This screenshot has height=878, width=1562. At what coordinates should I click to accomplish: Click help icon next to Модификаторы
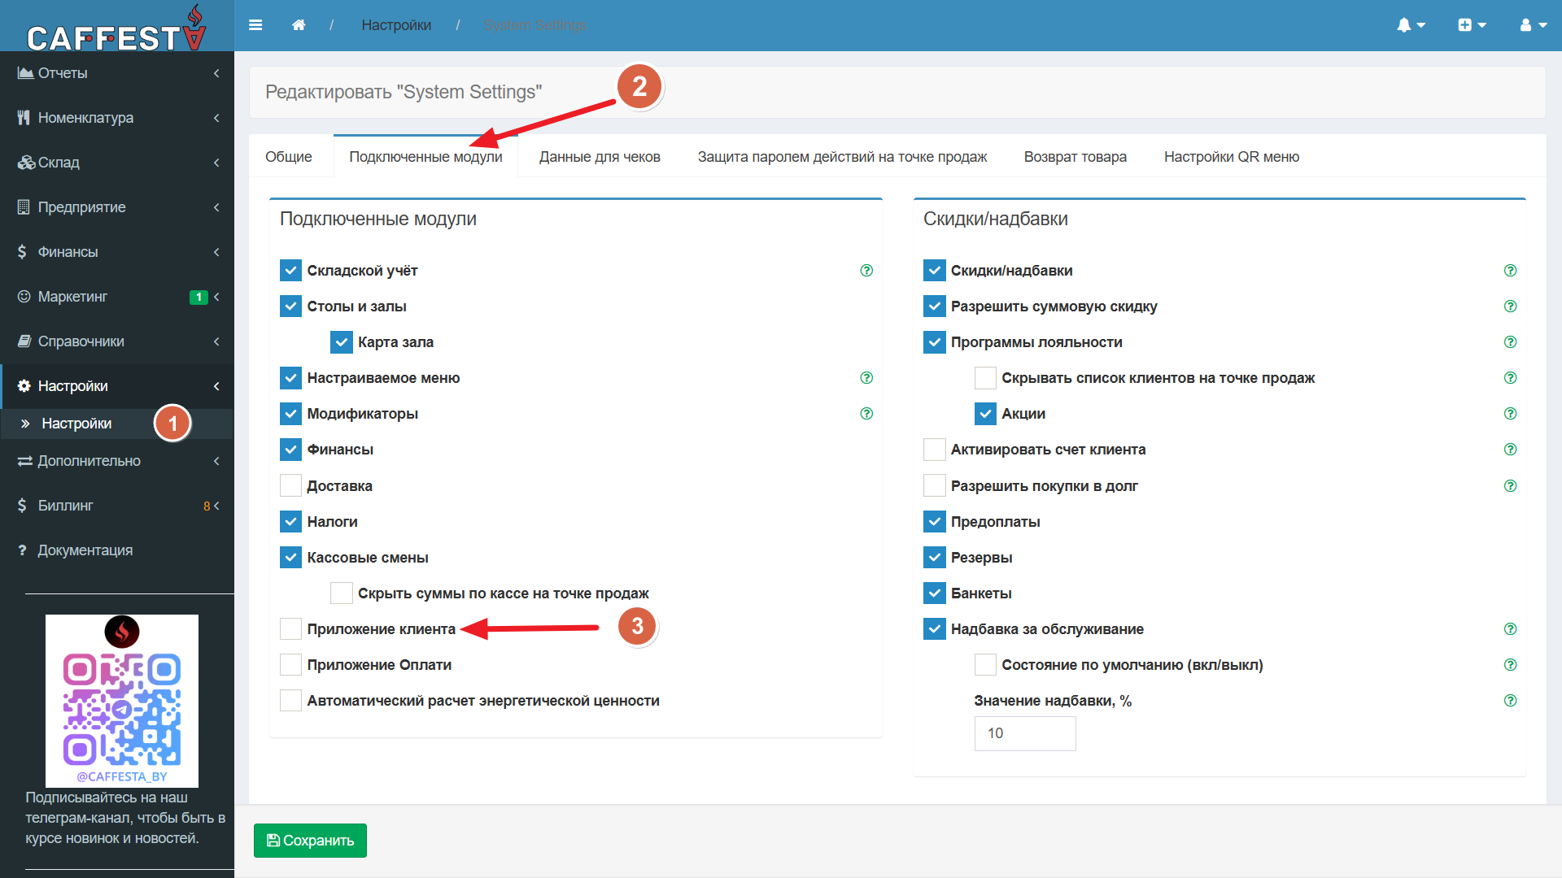pos(866,414)
